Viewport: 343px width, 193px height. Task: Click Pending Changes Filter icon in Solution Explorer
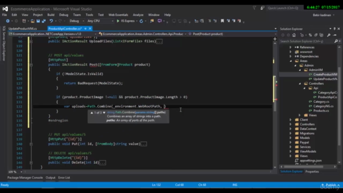pos(302,35)
